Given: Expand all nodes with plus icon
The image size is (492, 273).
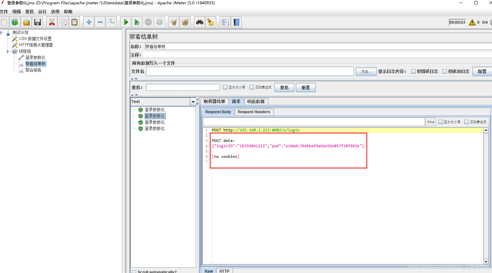Looking at the screenshot, I should (x=89, y=22).
